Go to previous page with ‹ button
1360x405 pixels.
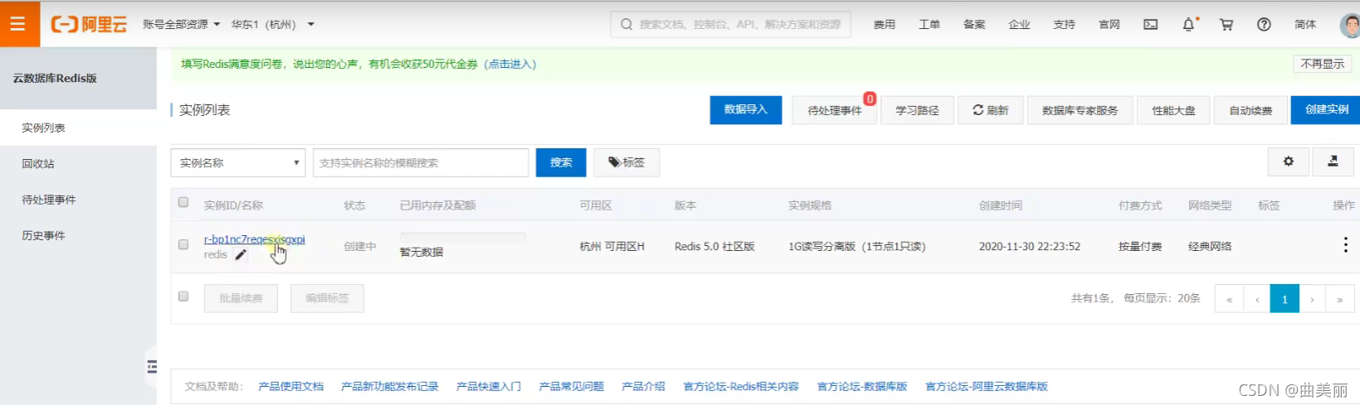click(1257, 299)
